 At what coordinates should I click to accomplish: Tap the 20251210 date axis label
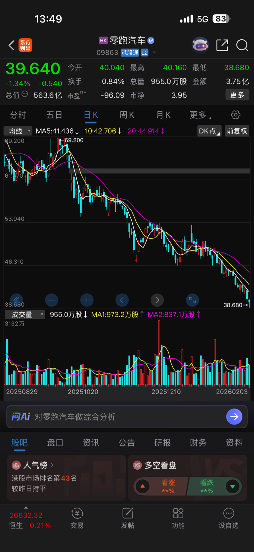click(166, 392)
